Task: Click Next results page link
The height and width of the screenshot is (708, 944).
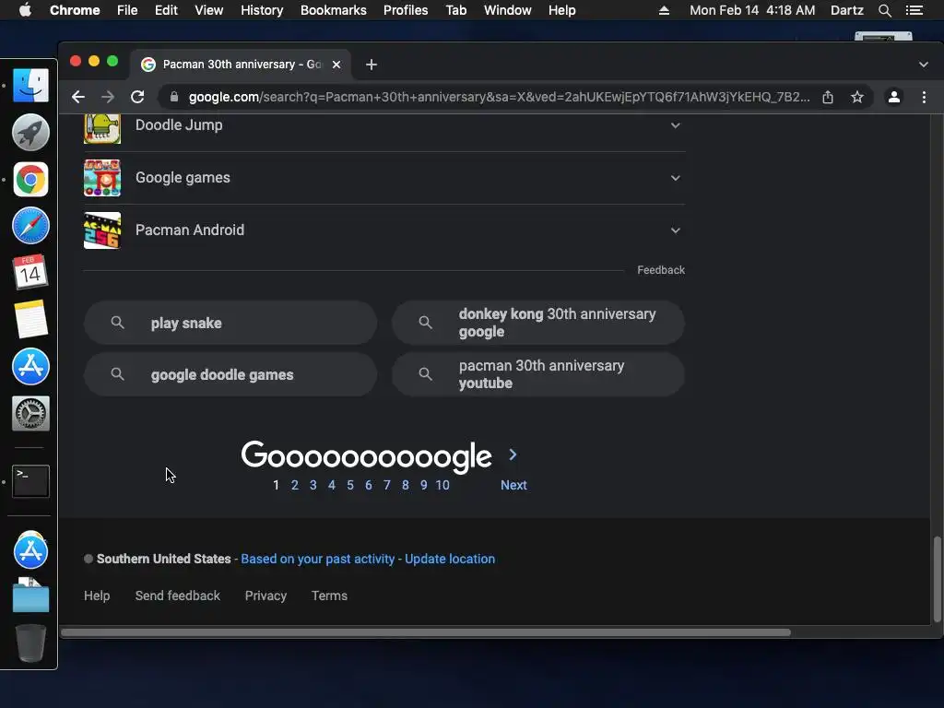Action: click(x=513, y=485)
